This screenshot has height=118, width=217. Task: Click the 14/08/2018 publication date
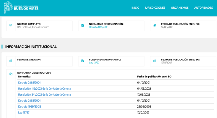[167, 27]
